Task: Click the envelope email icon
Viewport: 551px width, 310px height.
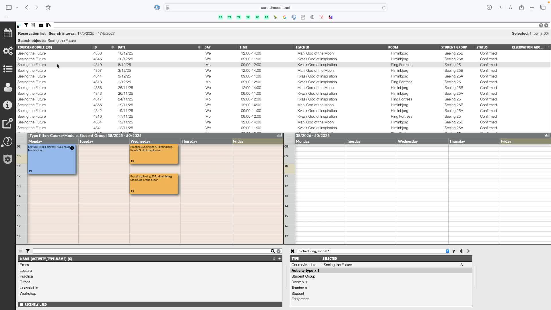Action: pyautogui.click(x=41, y=25)
